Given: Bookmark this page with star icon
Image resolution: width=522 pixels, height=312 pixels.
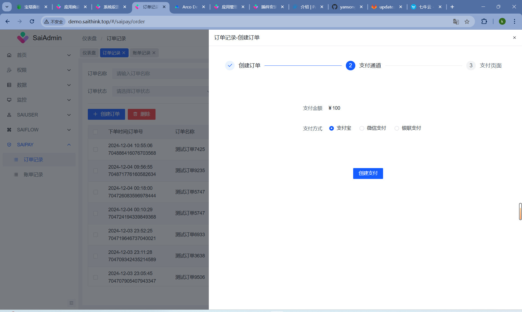Looking at the screenshot, I should (x=467, y=21).
